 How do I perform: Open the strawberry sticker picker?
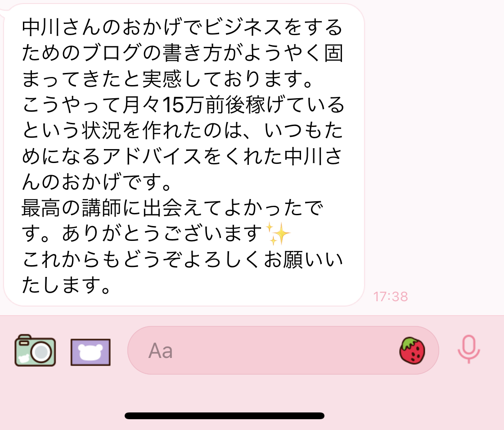tap(412, 351)
